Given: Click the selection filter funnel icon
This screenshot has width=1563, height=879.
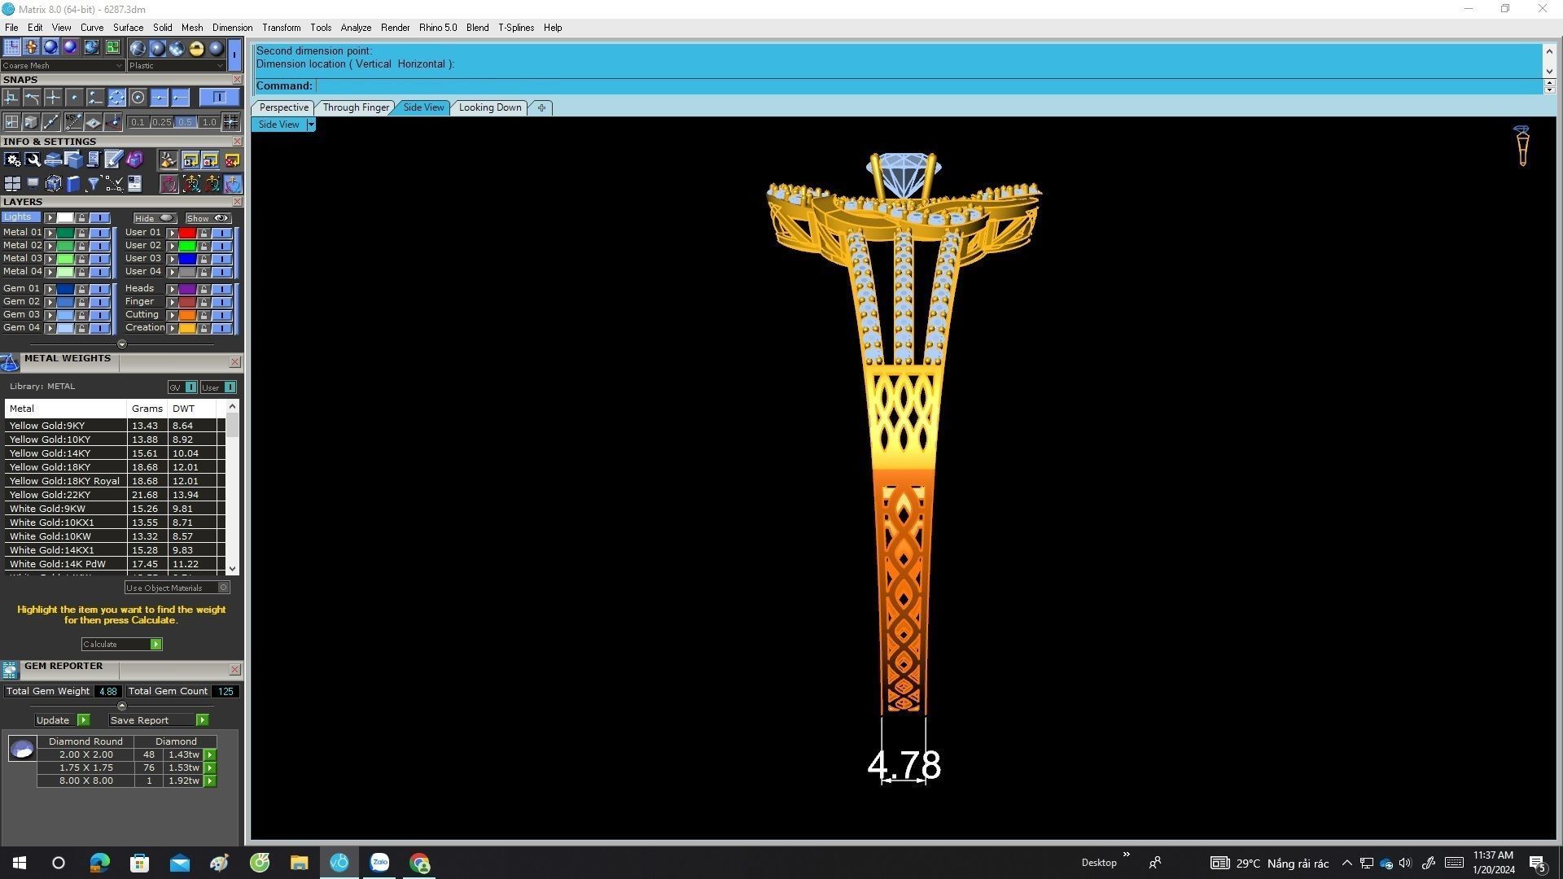Looking at the screenshot, I should pos(93,184).
